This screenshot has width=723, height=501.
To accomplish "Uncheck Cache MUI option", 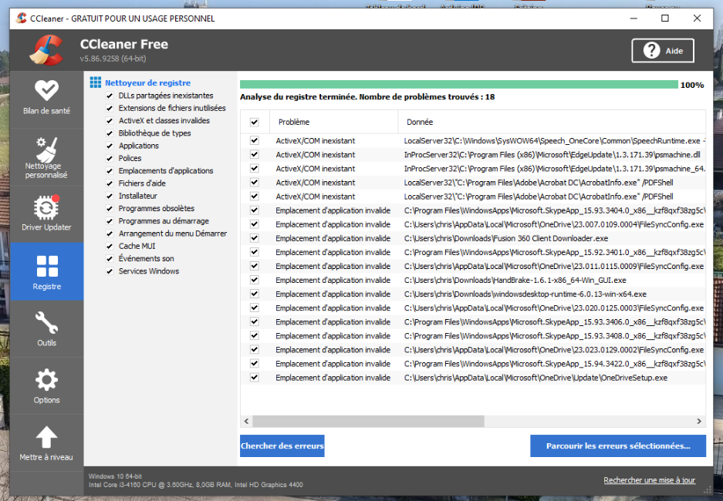I will [x=110, y=247].
